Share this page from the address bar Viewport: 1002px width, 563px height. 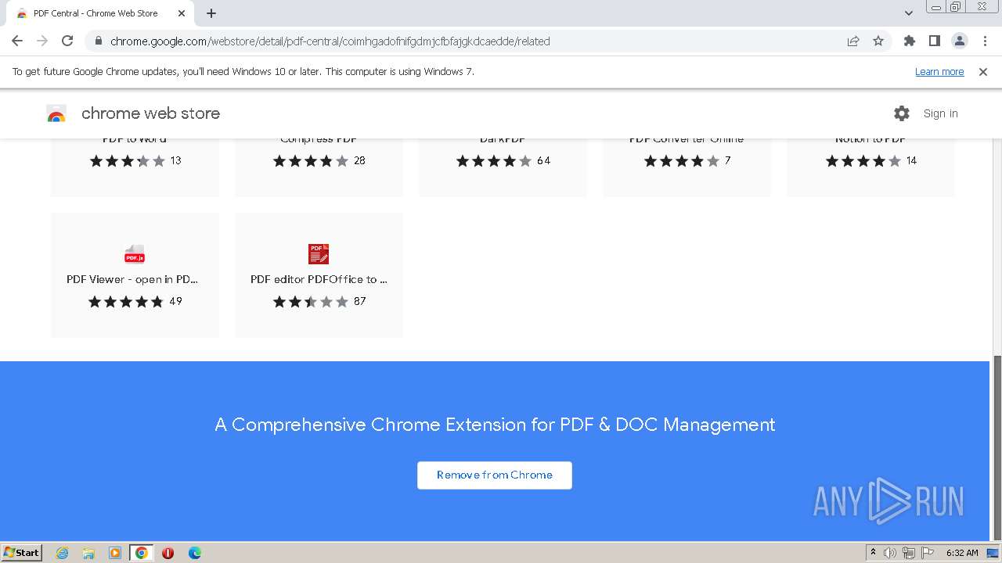(x=853, y=41)
